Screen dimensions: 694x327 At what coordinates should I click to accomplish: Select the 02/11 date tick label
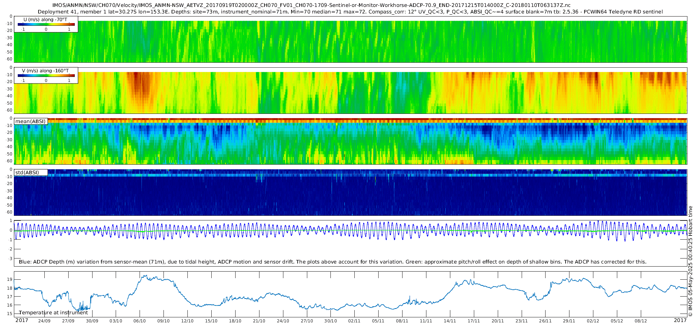[x=354, y=321]
